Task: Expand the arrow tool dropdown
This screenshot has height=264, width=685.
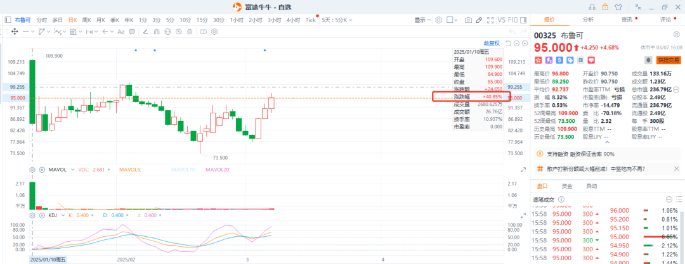Action: tap(112, 32)
